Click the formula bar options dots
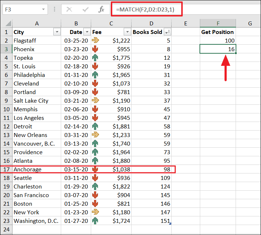This screenshot has height=235, width=261. click(x=54, y=9)
